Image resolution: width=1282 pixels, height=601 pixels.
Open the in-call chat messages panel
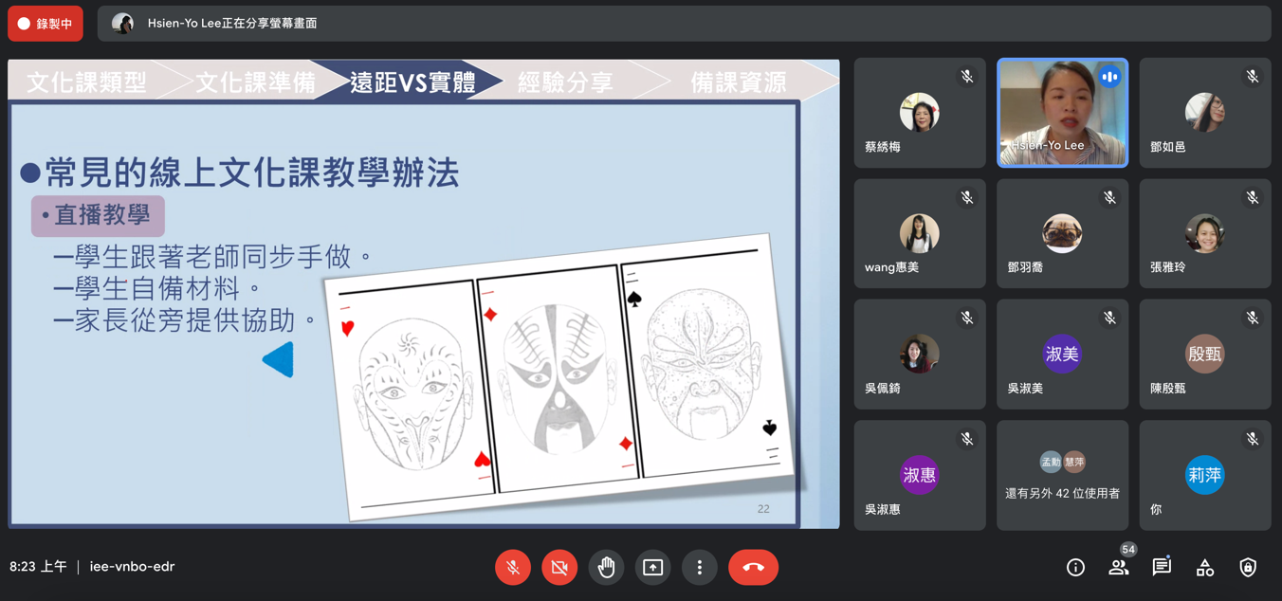1161,567
